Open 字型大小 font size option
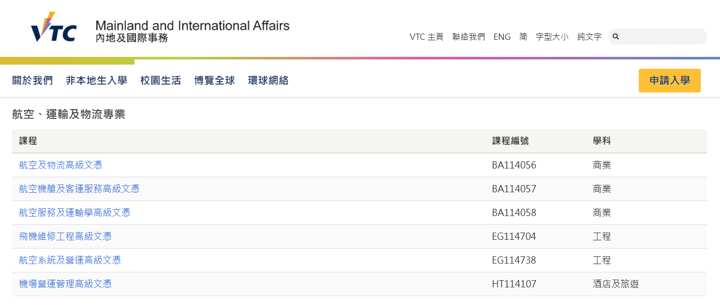 click(x=552, y=37)
